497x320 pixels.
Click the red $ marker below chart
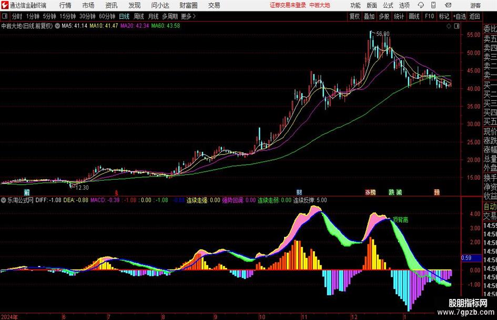116,192
